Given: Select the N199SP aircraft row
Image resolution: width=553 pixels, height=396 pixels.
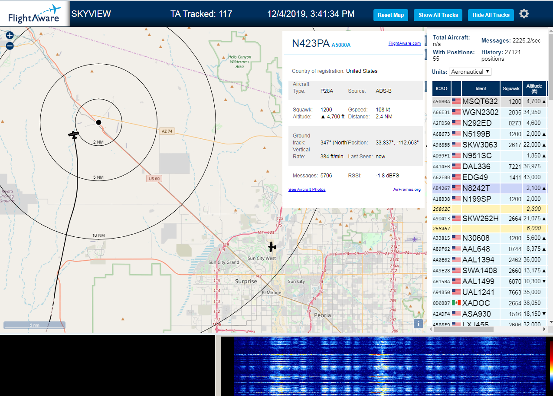Looking at the screenshot, I should 489,199.
